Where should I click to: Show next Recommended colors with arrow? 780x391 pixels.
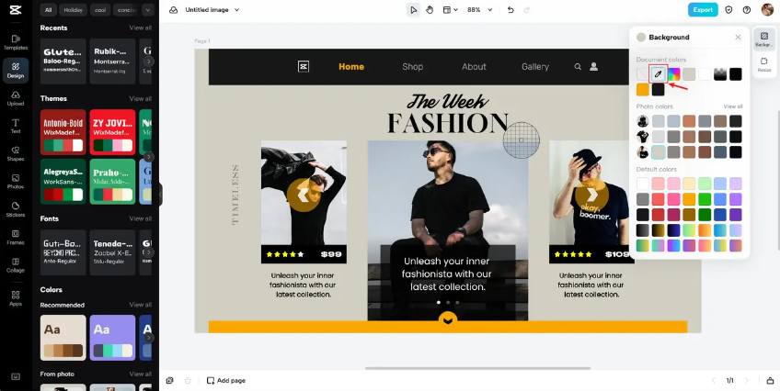click(149, 338)
